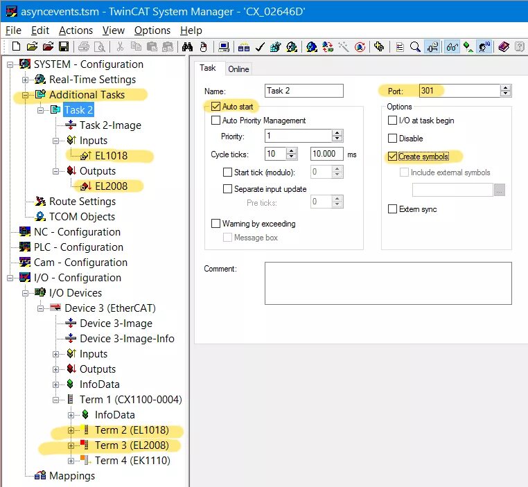Screen dimensions: 528x487
Task: Select Term 3 (EL2008) in the tree
Action: (132, 445)
